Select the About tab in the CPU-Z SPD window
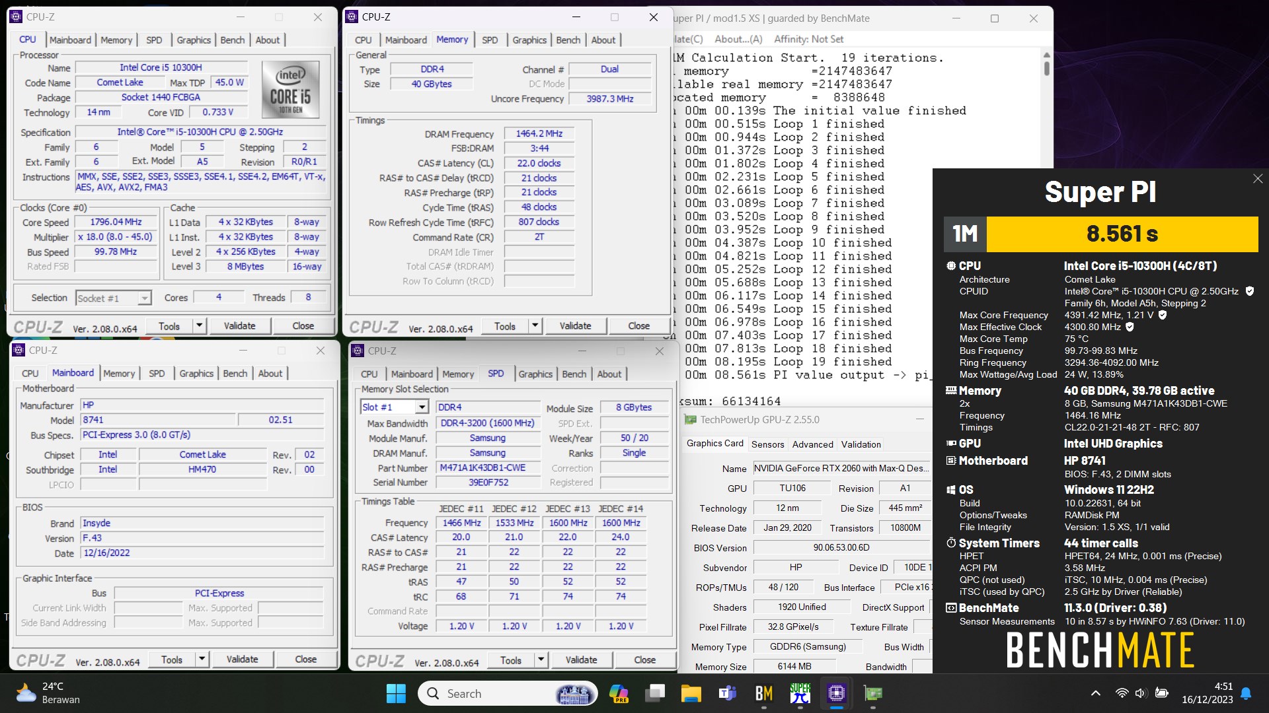Viewport: 1269px width, 713px height. tap(609, 374)
